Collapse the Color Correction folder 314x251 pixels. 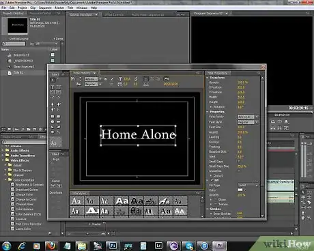[x=5, y=179]
